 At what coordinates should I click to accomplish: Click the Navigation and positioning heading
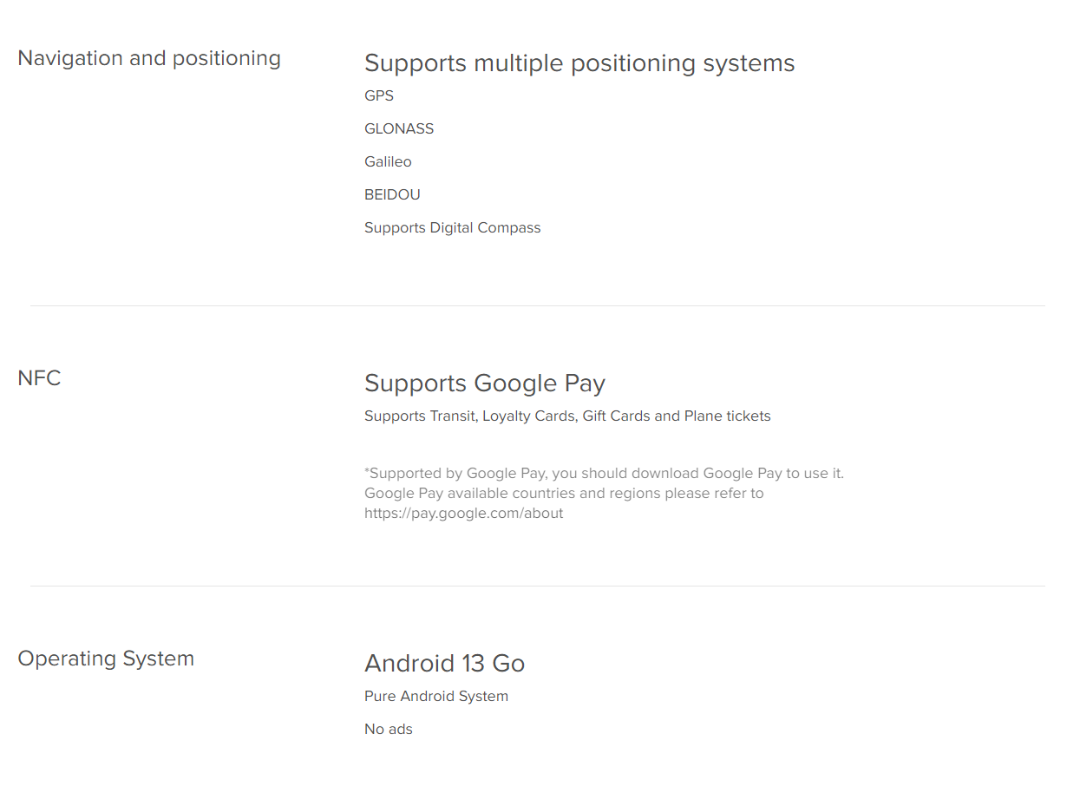point(149,58)
